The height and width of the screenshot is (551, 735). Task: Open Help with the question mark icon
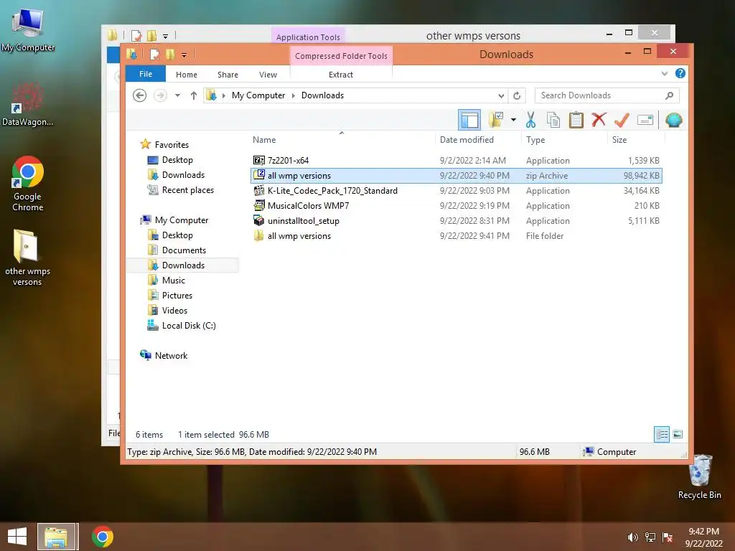(680, 73)
